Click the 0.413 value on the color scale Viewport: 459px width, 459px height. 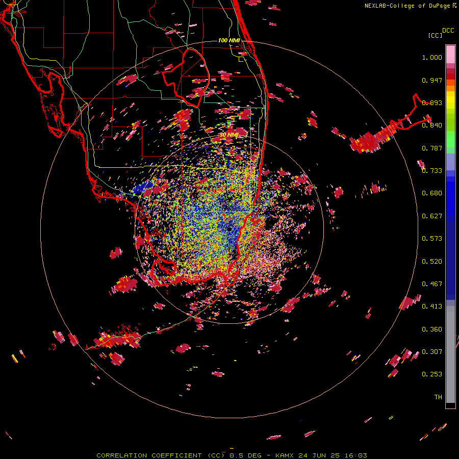click(432, 307)
